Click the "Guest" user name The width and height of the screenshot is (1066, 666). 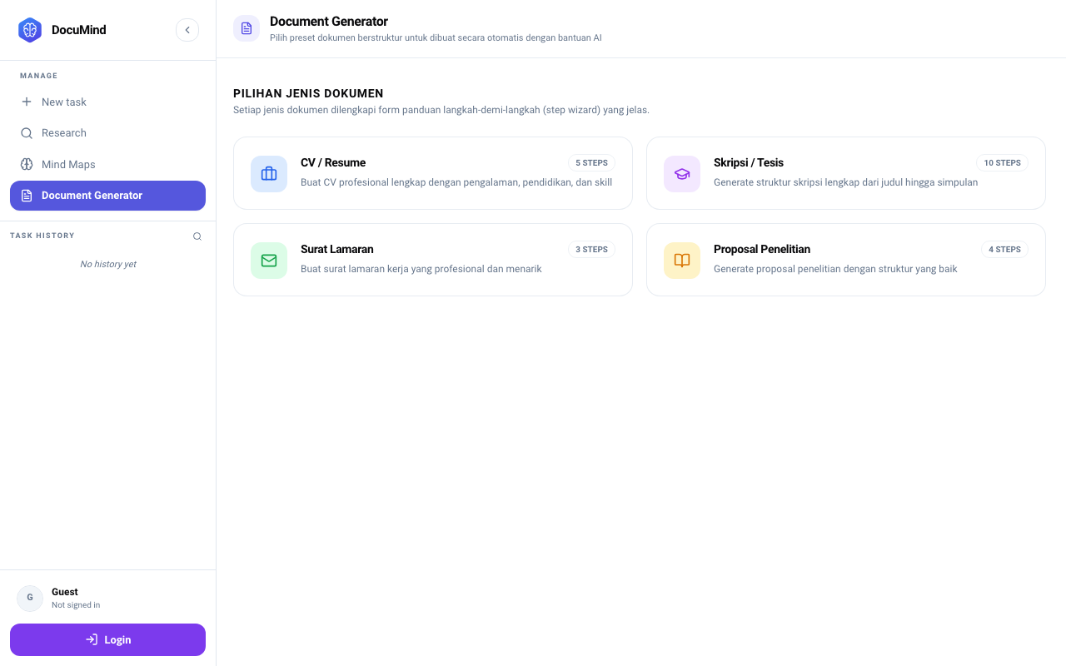tap(65, 592)
